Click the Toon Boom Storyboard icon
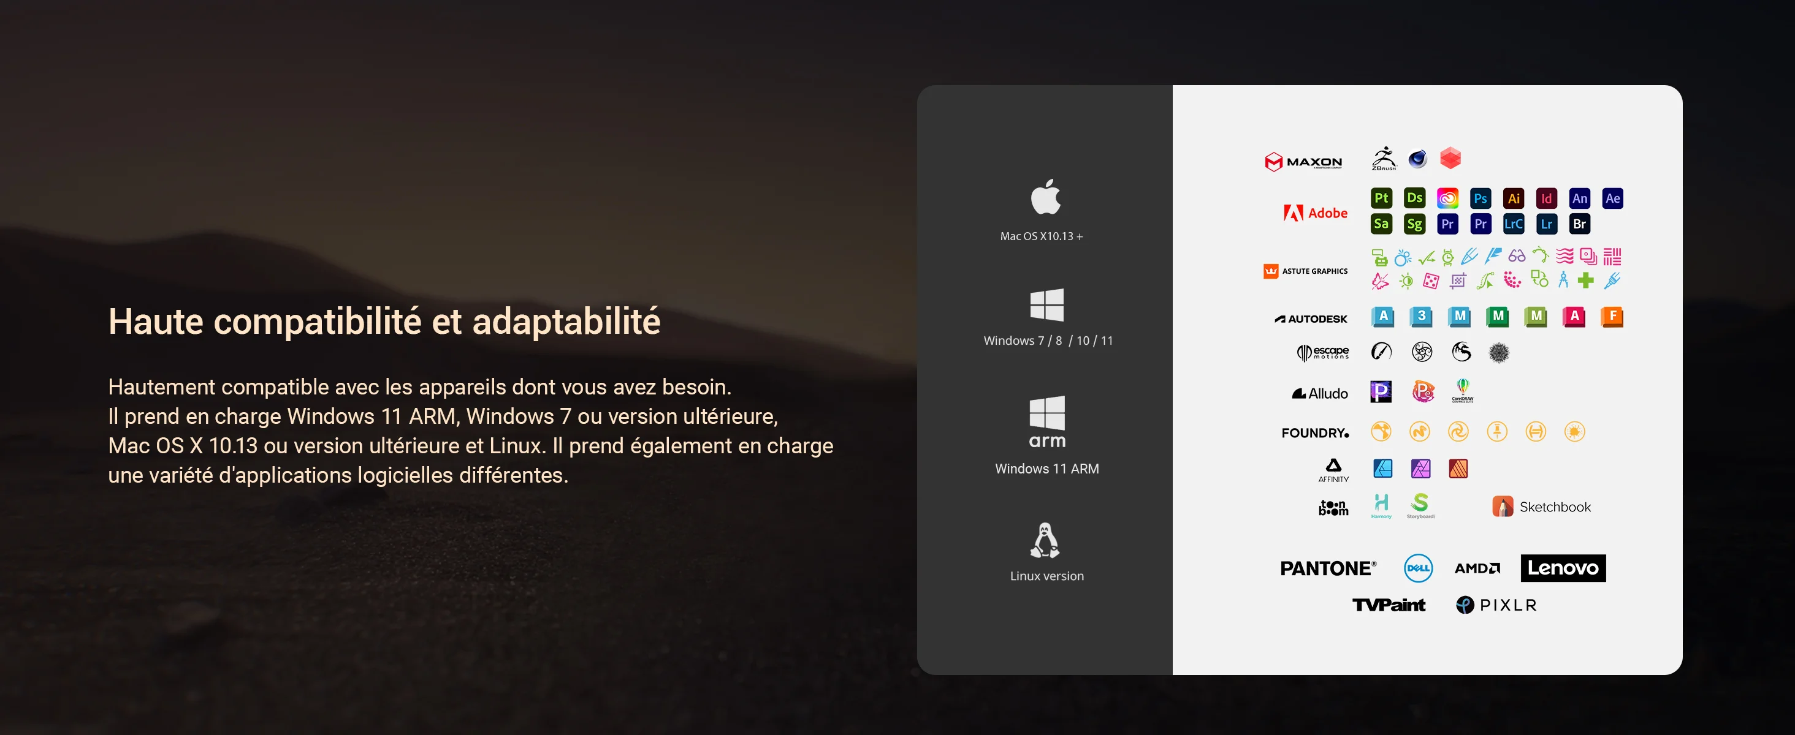Image resolution: width=1795 pixels, height=735 pixels. coord(1420,506)
